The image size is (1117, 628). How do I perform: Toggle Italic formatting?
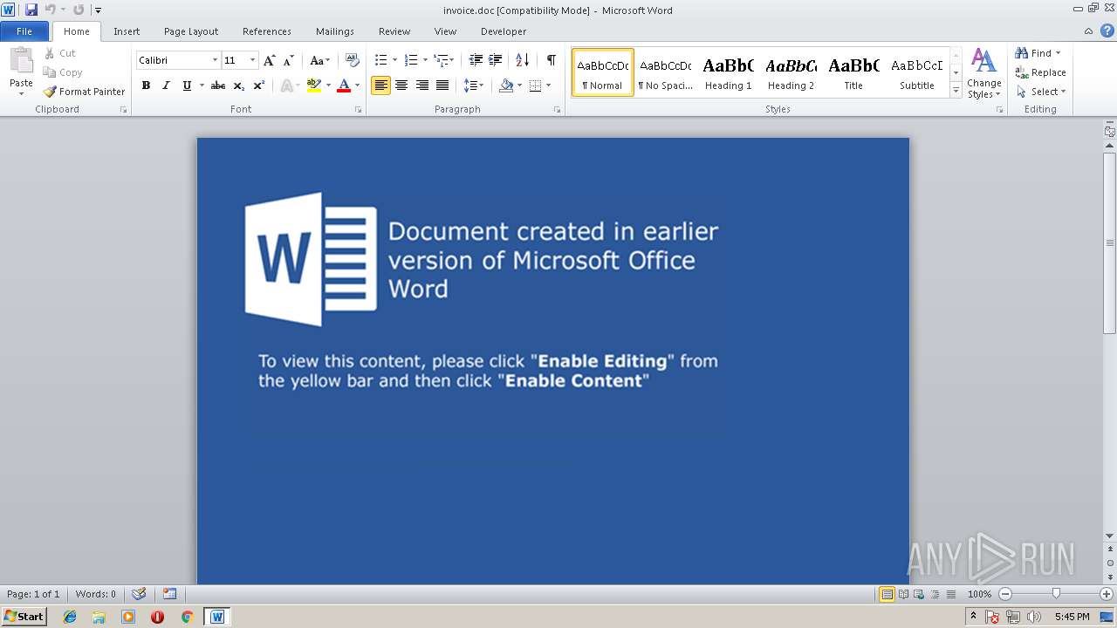coord(166,85)
